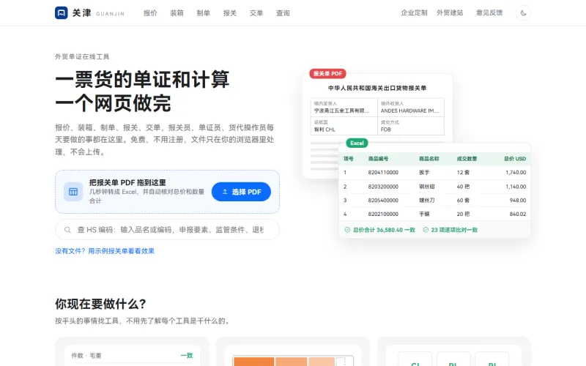Screen dimensions: 586x366
Task: Click the 关津 brand name text
Action: tap(81, 13)
